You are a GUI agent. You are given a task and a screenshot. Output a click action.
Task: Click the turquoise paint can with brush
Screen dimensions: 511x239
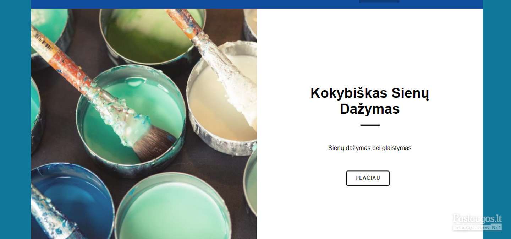[x=131, y=121]
